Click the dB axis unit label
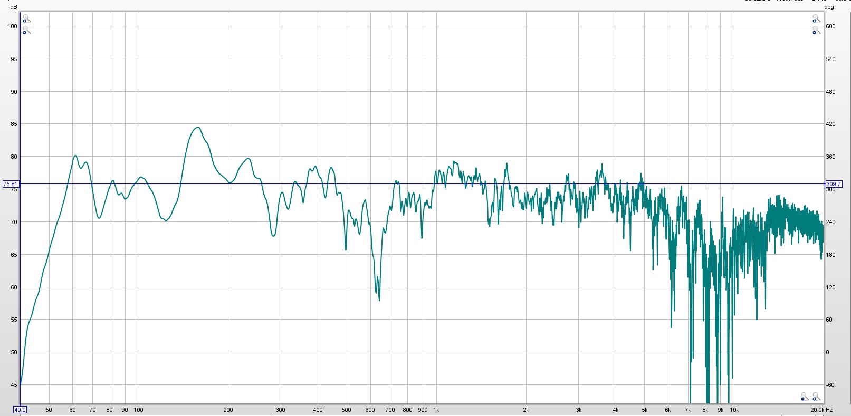 click(x=14, y=7)
